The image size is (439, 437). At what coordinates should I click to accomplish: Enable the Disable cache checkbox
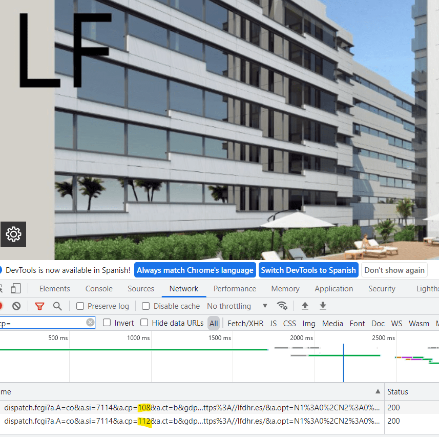click(145, 306)
